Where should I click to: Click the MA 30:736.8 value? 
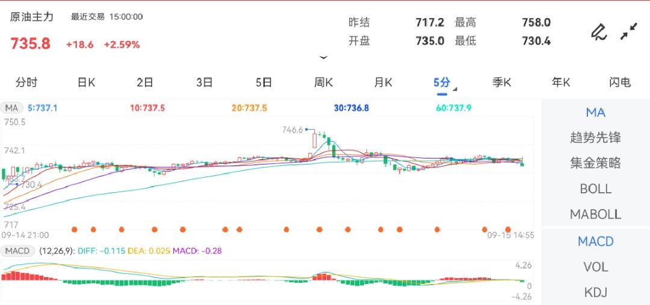(x=351, y=108)
